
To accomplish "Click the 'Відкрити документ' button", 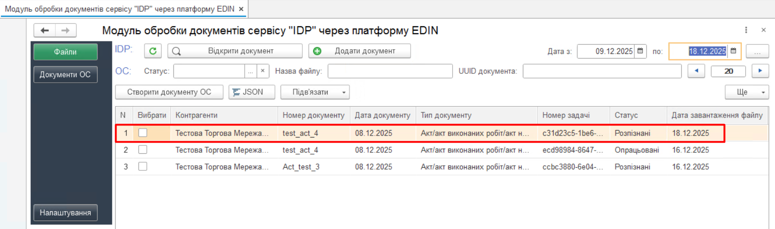I will click(235, 51).
